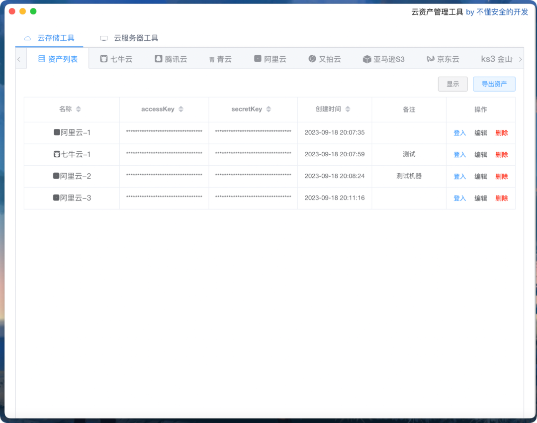
Task: Click the 导出资产 button
Action: click(494, 84)
